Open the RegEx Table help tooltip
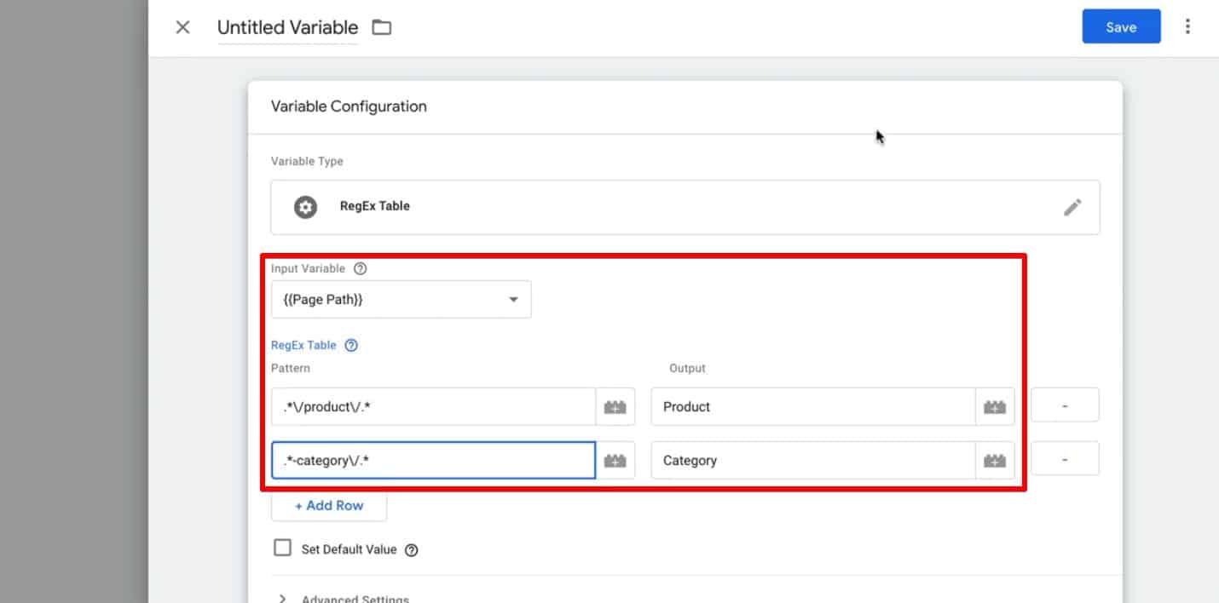This screenshot has width=1219, height=603. [x=351, y=345]
